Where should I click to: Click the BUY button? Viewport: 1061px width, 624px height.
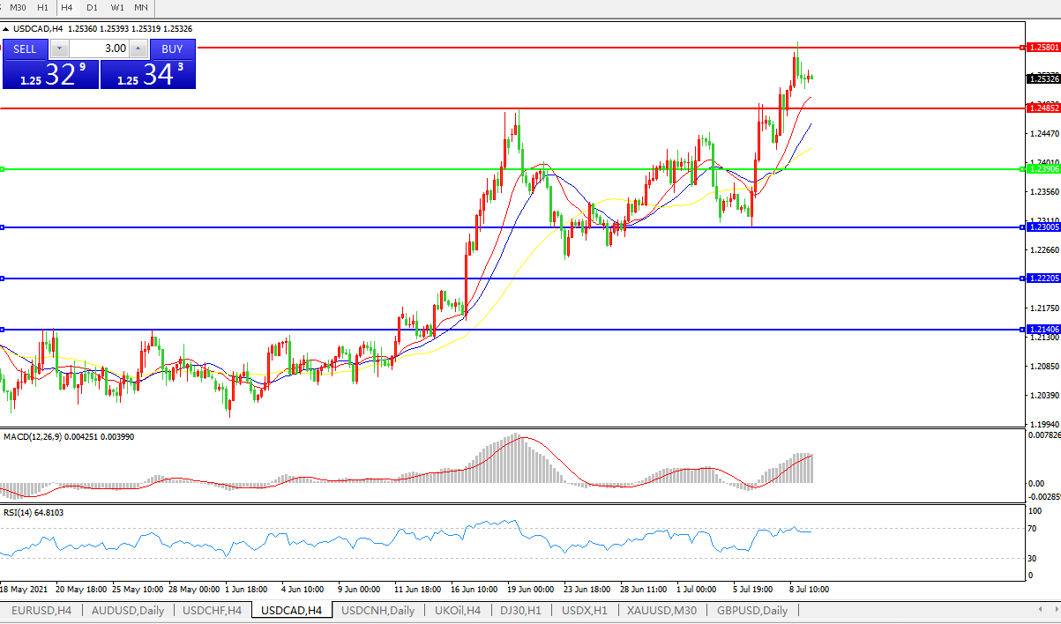[172, 48]
